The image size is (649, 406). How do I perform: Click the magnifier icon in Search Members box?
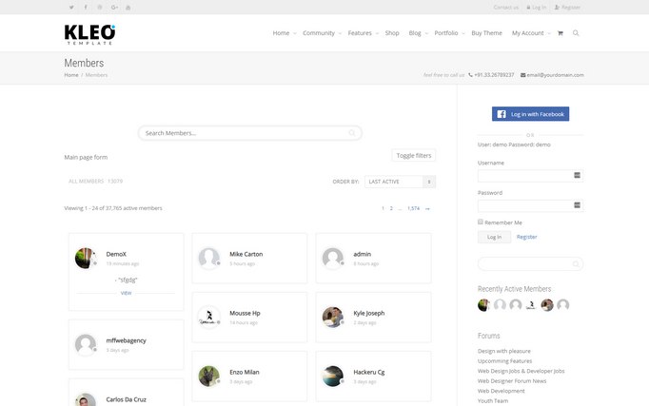pos(352,133)
